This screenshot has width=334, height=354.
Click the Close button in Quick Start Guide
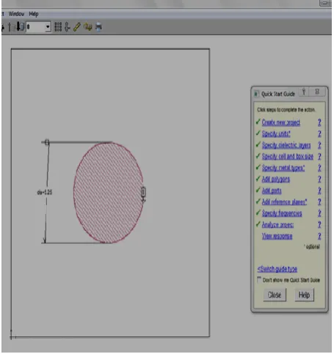(x=275, y=295)
